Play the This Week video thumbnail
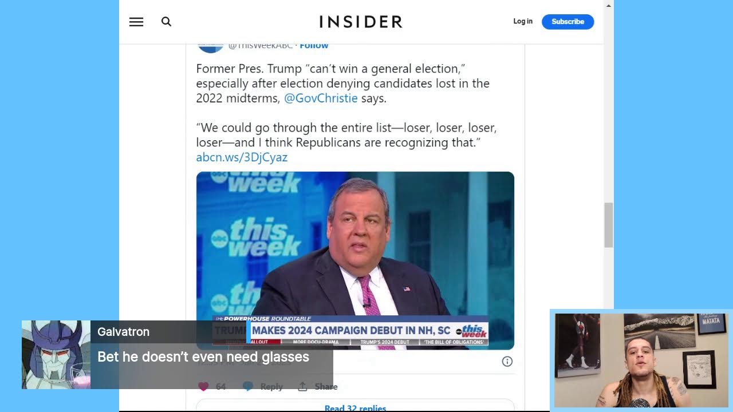 click(x=355, y=260)
